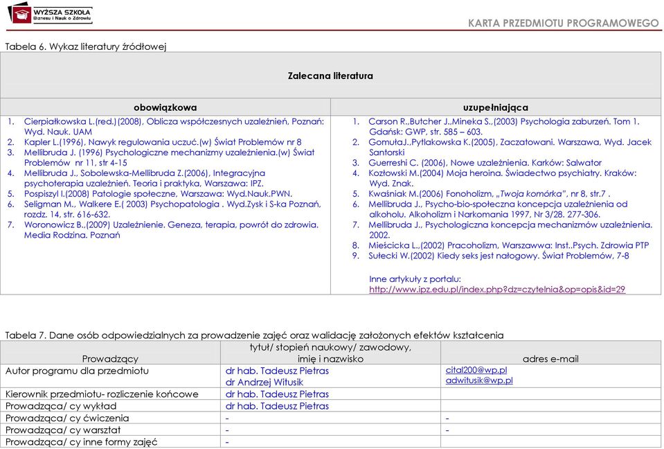Viewport: 664px width, 449px height.
Task: Click the 'Autor programu dla przedmiotu' row label
Action: coord(77,371)
